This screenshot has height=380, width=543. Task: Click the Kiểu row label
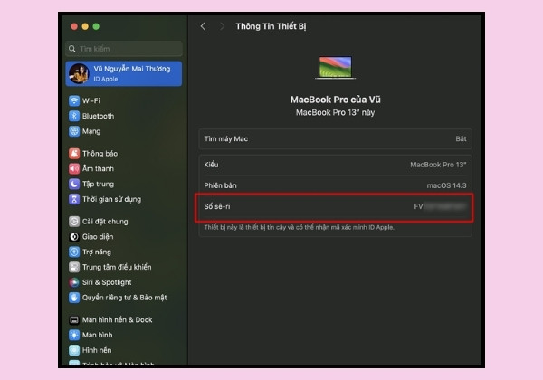211,165
